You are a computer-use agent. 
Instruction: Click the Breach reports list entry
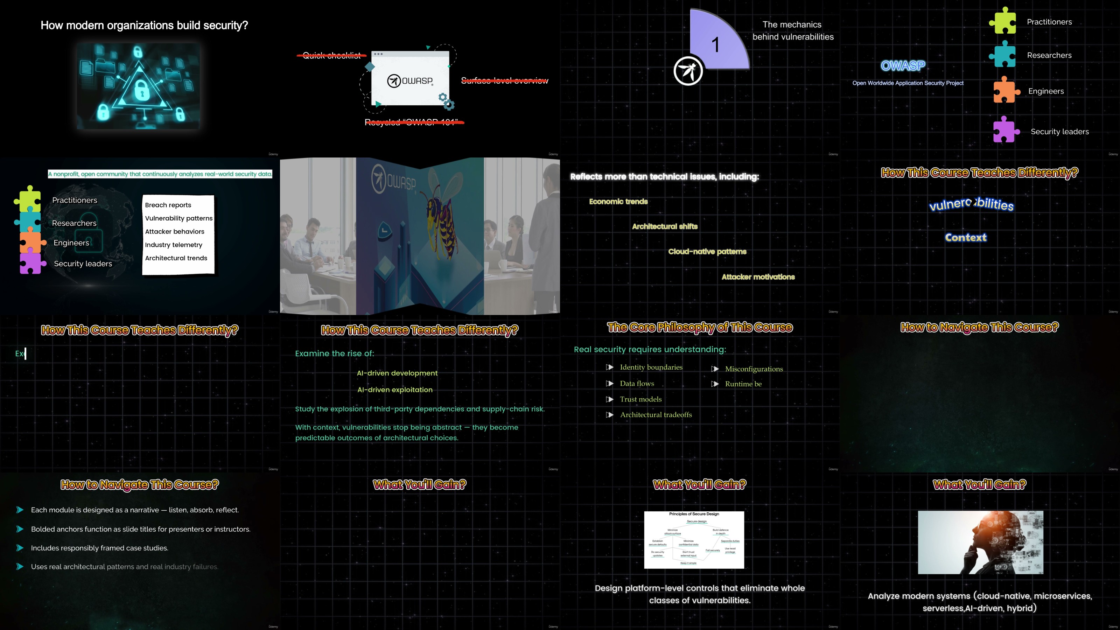point(168,205)
